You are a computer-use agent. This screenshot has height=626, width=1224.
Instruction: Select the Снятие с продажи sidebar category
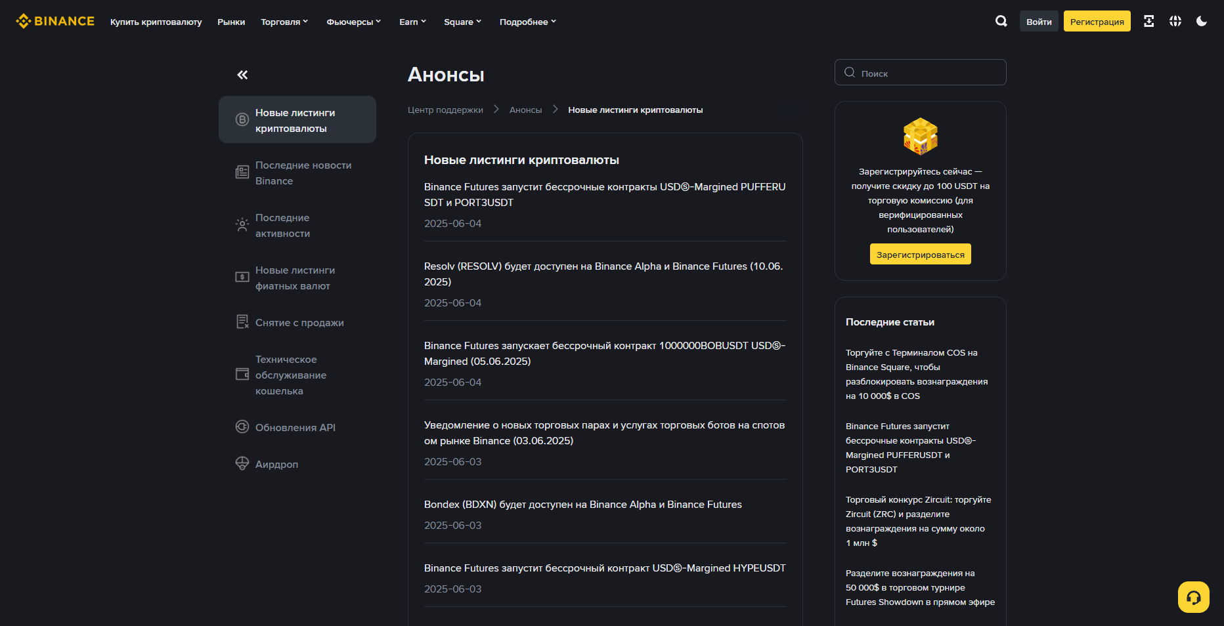297,322
